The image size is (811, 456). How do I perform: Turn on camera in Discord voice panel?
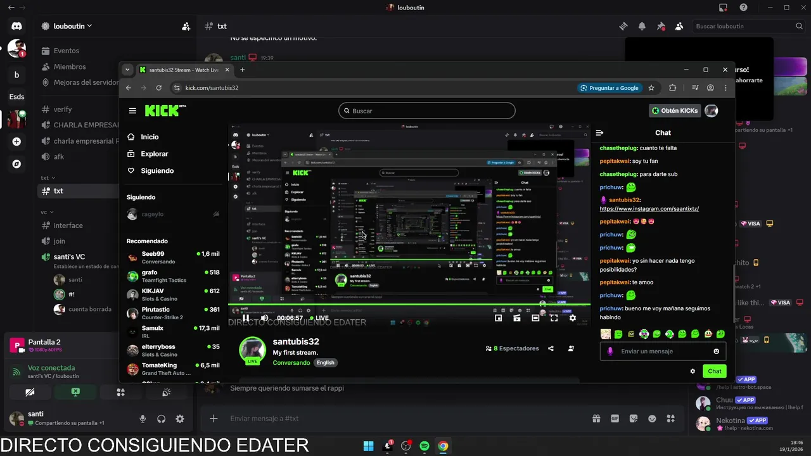tap(30, 393)
